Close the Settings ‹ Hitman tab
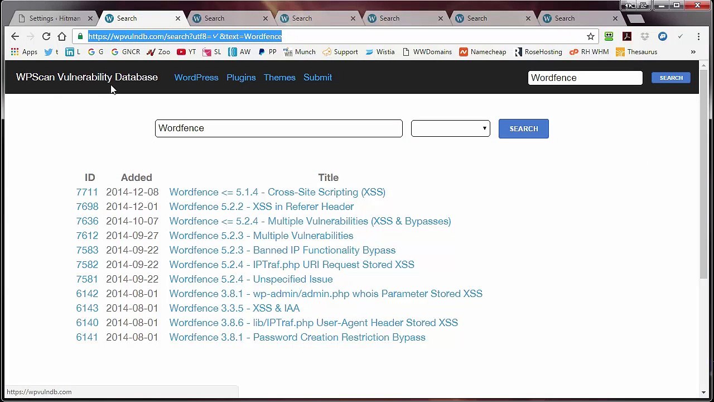The image size is (714, 402). [90, 18]
